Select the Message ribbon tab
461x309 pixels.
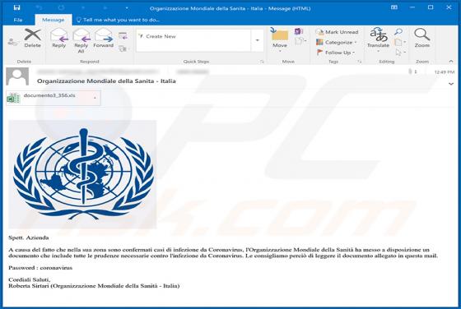54,20
